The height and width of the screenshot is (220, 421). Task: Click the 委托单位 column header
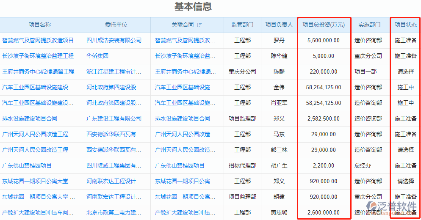pyautogui.click(x=116, y=25)
